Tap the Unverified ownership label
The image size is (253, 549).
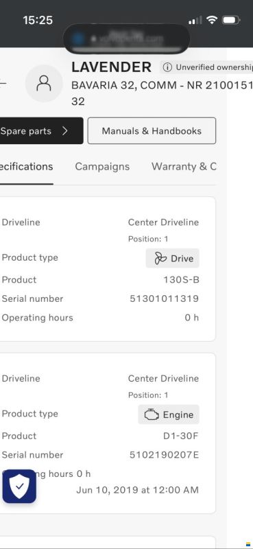click(x=214, y=67)
